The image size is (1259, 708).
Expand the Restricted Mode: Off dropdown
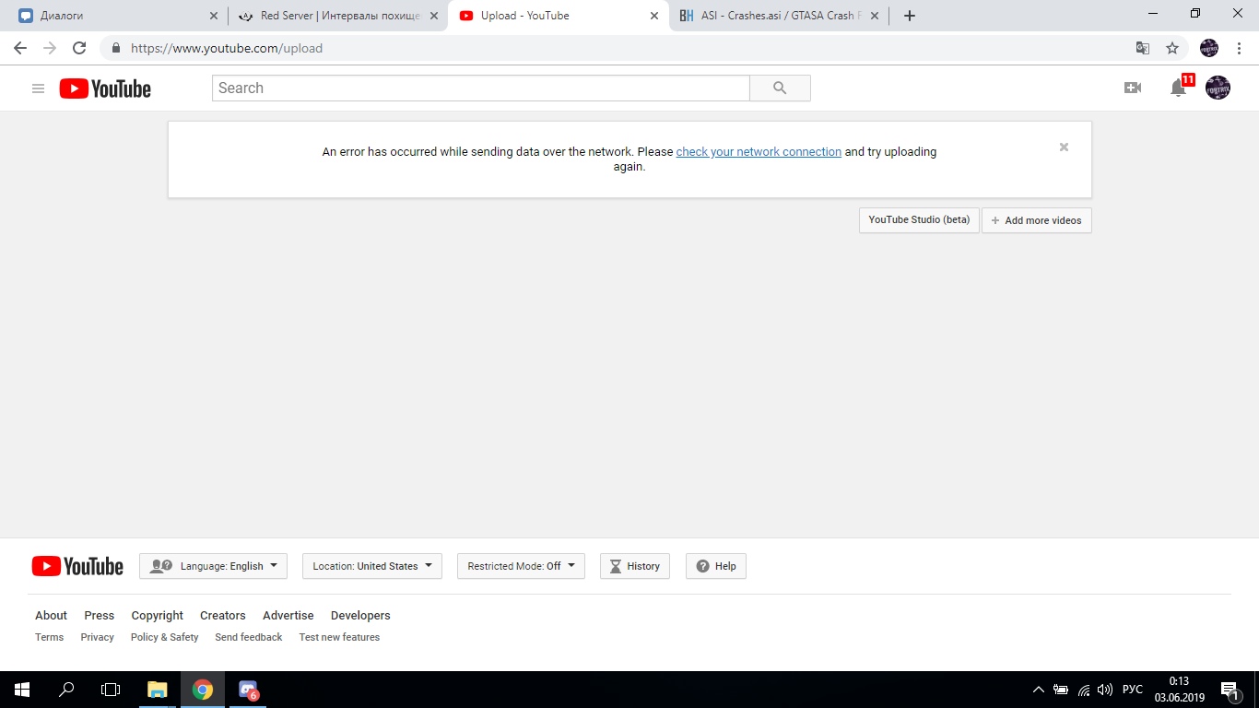[x=521, y=566]
